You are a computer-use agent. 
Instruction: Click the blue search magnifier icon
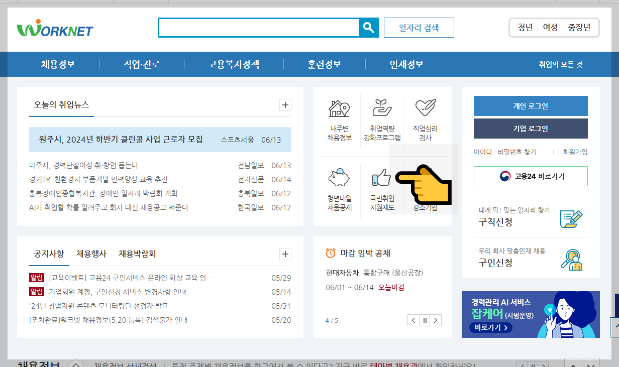[x=369, y=28]
